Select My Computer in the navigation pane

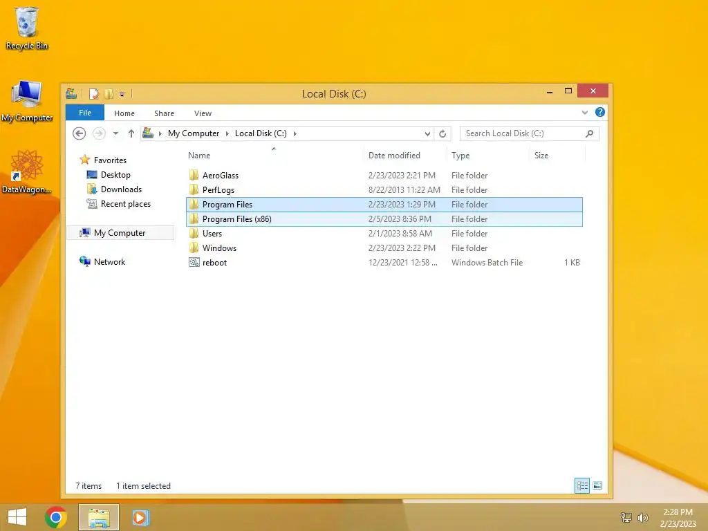120,233
